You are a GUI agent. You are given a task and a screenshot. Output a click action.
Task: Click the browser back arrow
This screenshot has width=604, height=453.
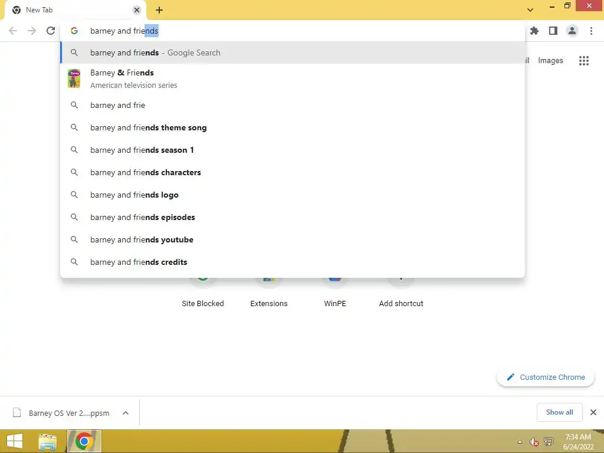13,31
